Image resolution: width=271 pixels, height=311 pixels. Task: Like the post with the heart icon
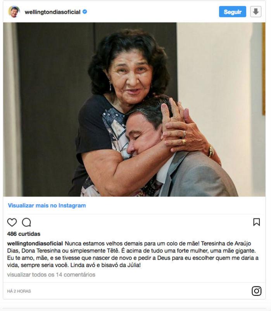12,222
